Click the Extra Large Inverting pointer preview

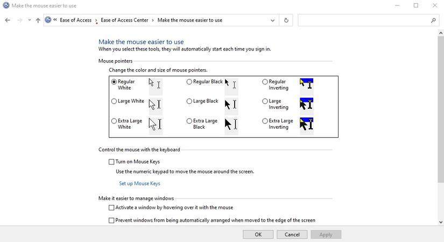[306, 124]
